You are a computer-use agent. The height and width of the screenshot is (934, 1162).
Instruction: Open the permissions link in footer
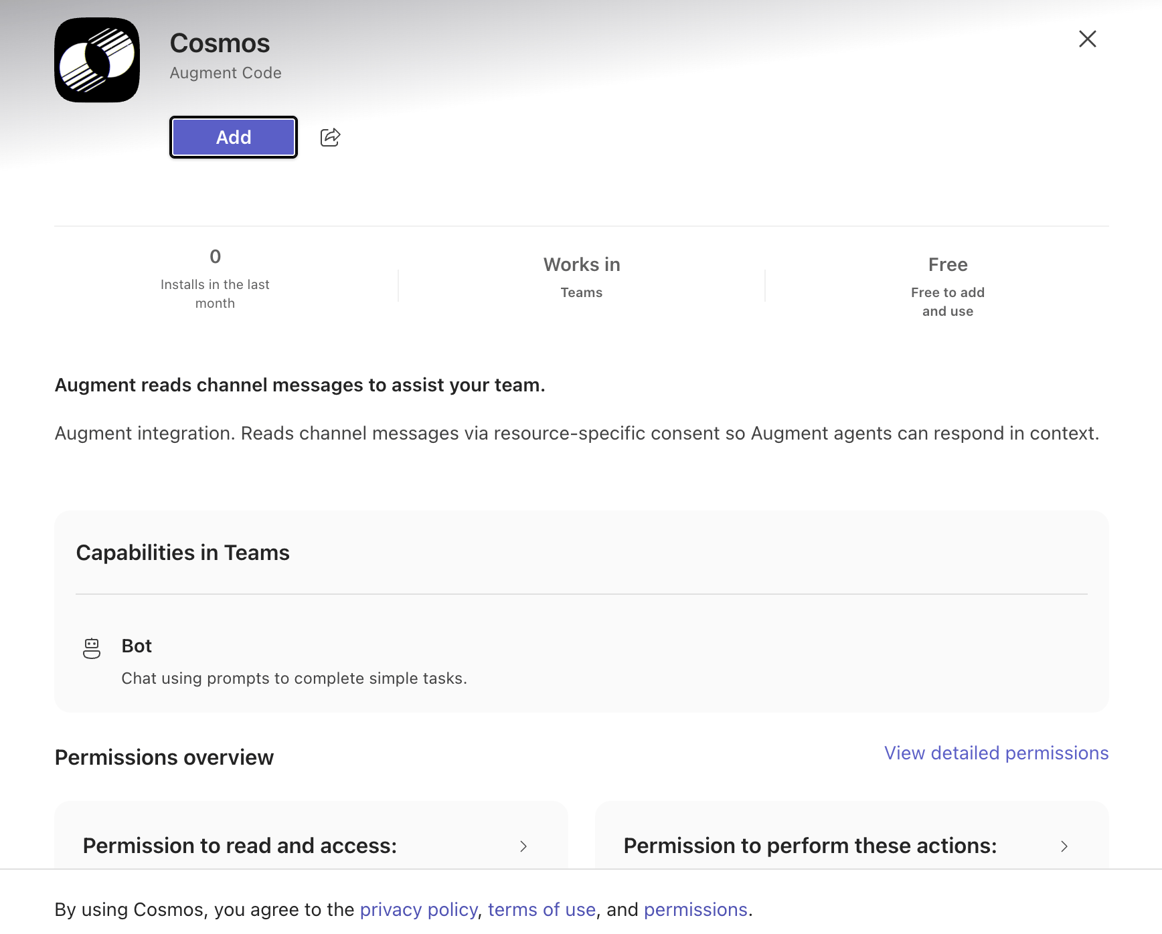pyautogui.click(x=695, y=909)
